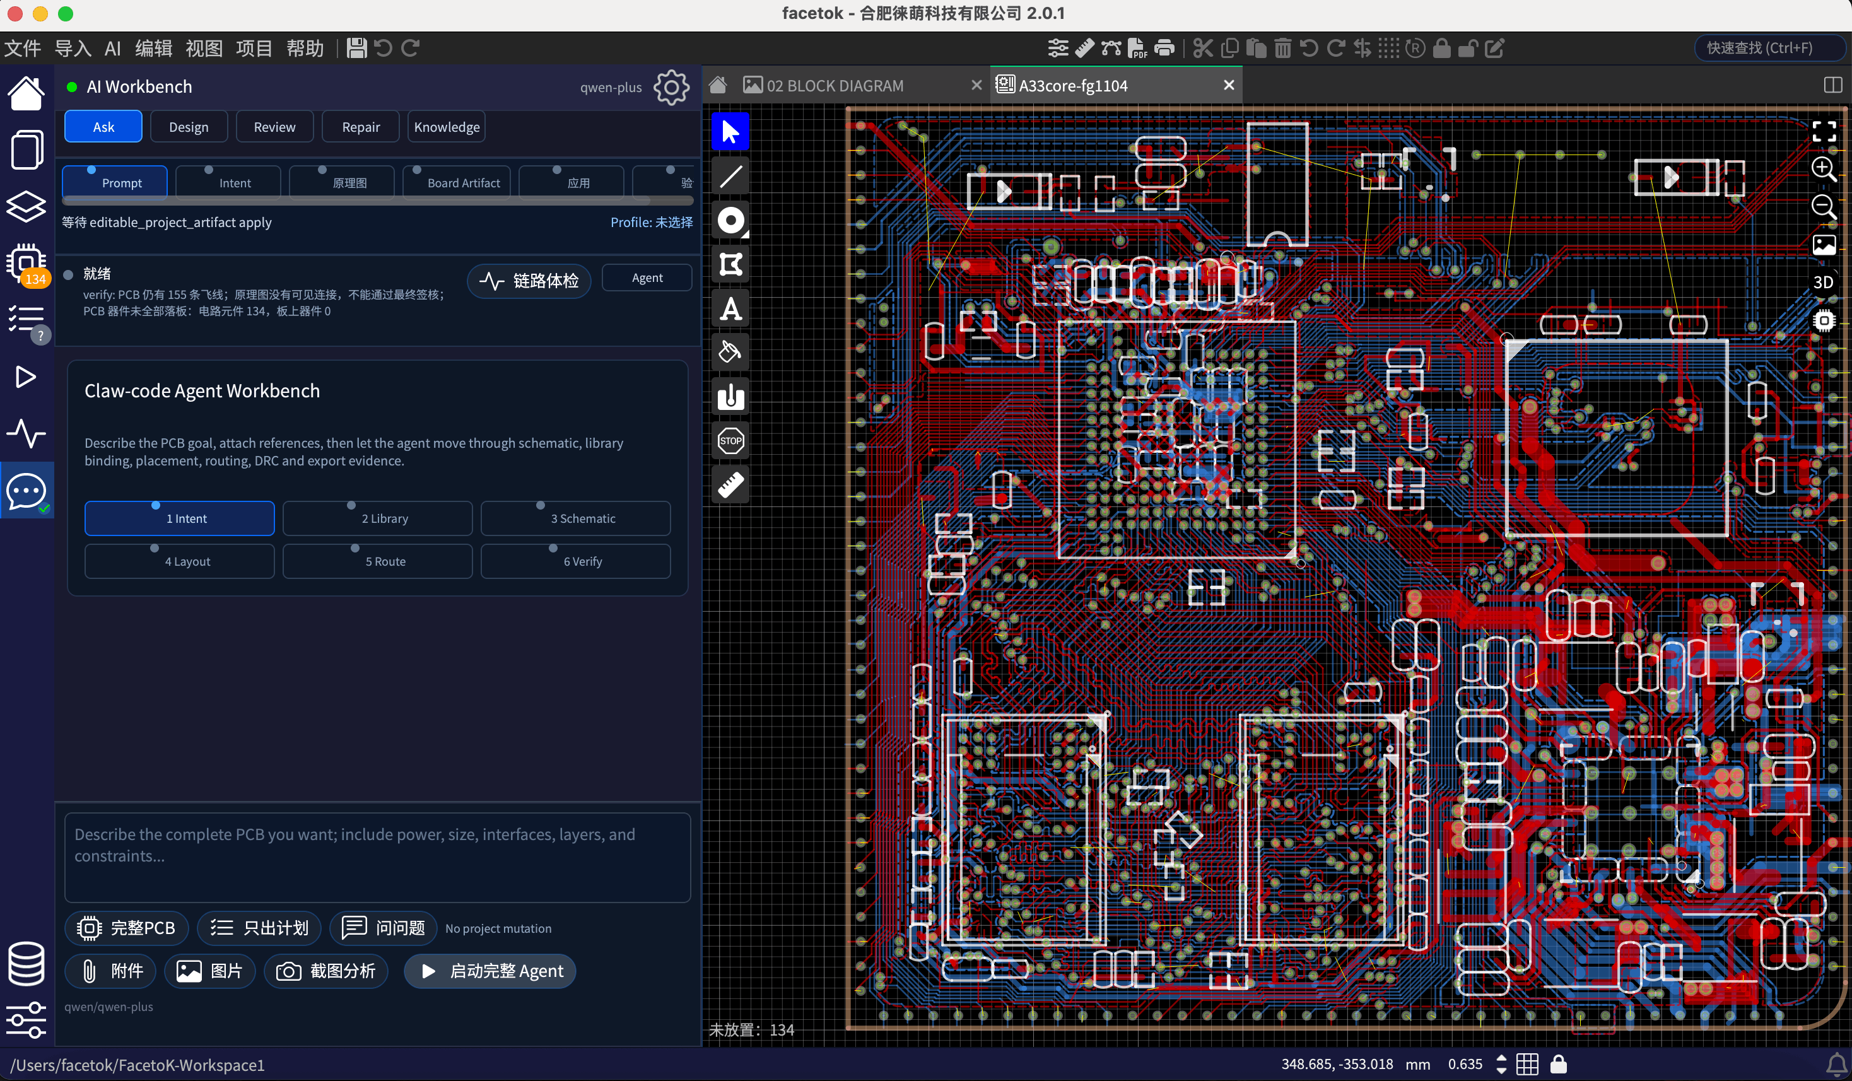The height and width of the screenshot is (1081, 1852).
Task: Zoom out on the PCB canvas
Action: point(1824,207)
